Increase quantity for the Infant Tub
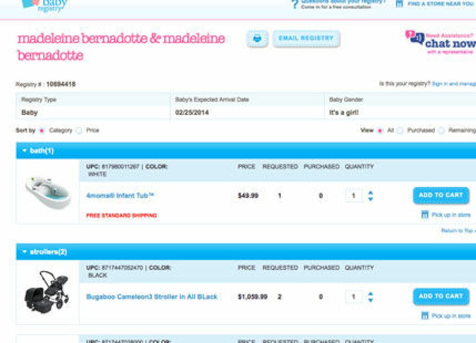 click(x=370, y=192)
